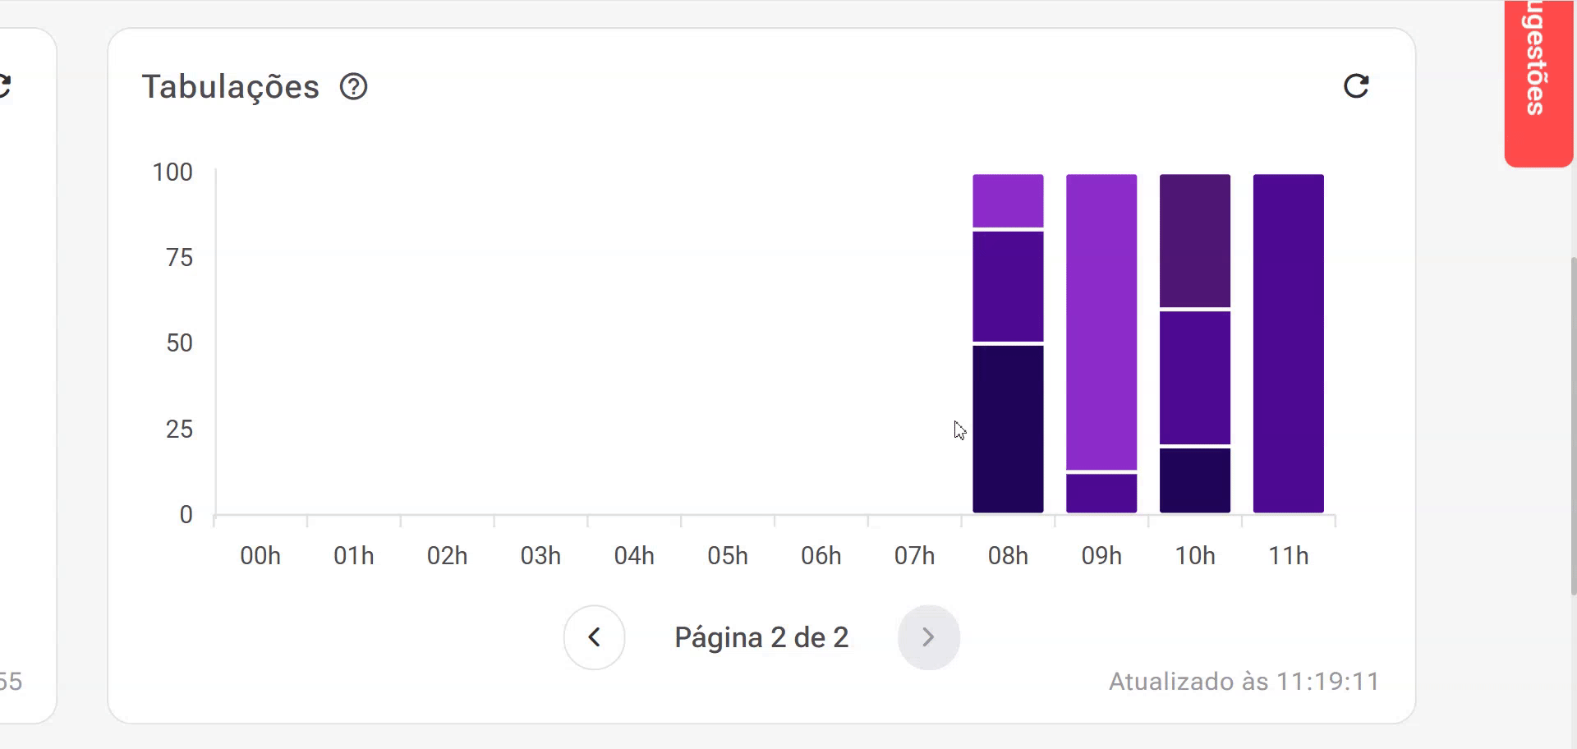The height and width of the screenshot is (749, 1577).
Task: Click the disabled next page arrow
Action: (x=928, y=637)
